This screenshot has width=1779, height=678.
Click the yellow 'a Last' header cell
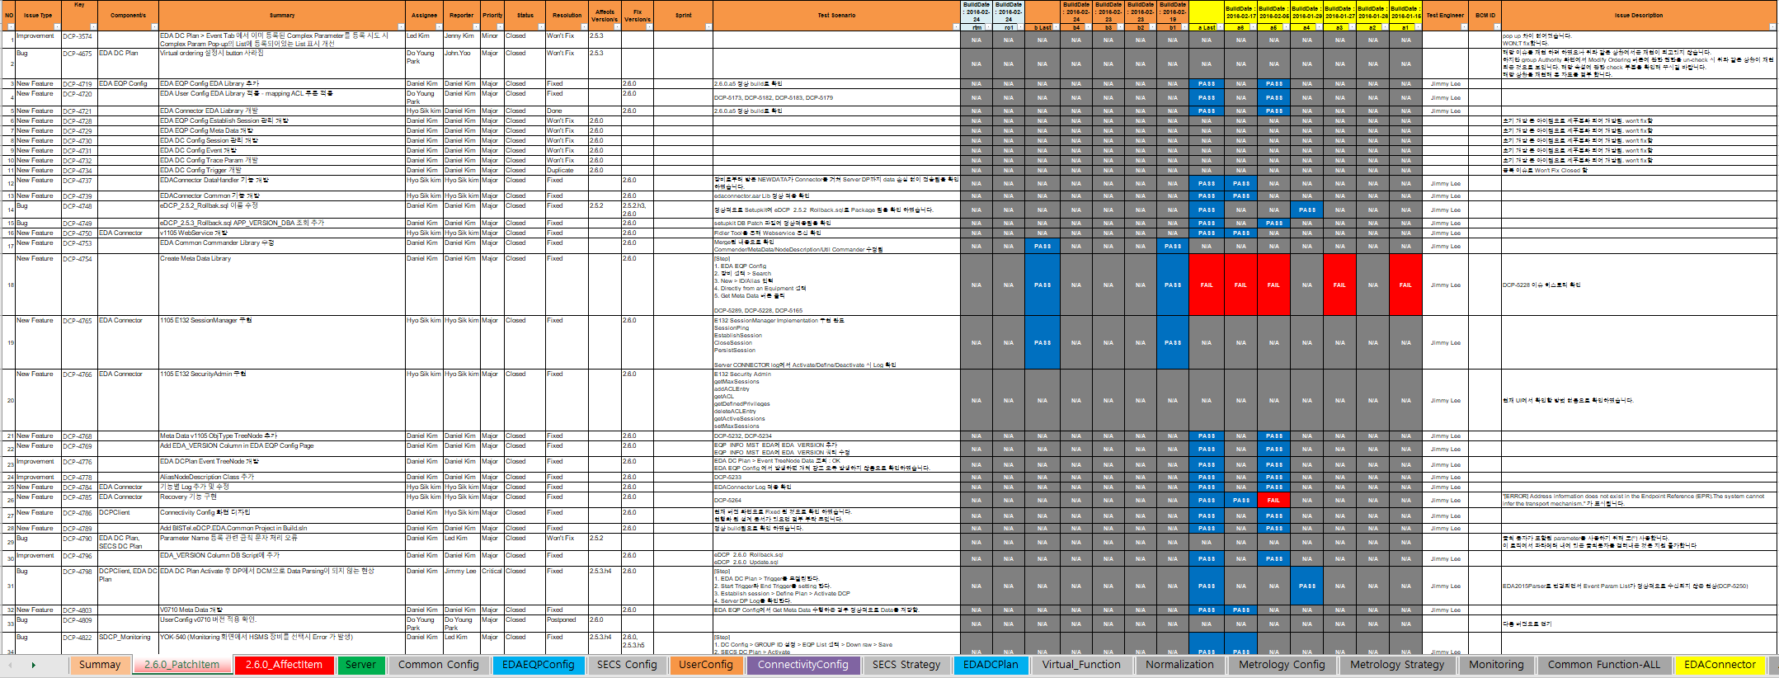pos(1206,27)
